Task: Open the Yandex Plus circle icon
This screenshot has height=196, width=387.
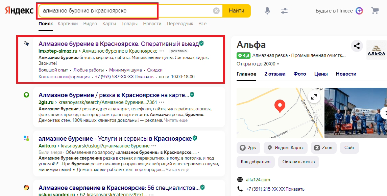Action: [359, 11]
